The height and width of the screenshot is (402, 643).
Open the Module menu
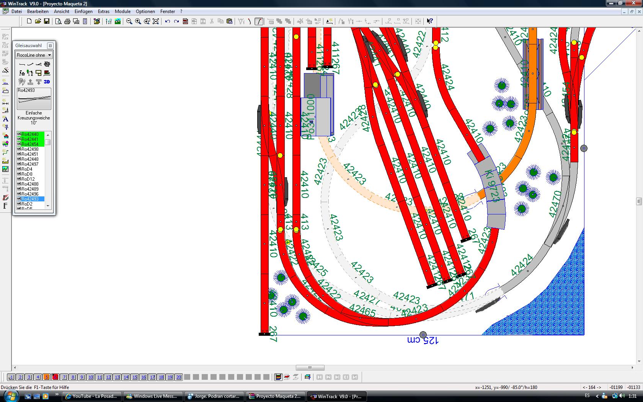click(x=122, y=11)
